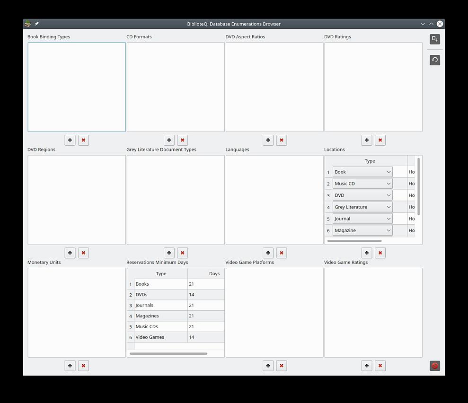Open the Book type dropdown in Locations
The image size is (468, 403).
tap(362, 172)
